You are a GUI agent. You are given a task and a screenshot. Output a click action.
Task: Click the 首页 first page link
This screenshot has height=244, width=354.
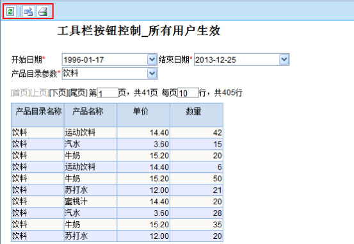tap(20, 93)
